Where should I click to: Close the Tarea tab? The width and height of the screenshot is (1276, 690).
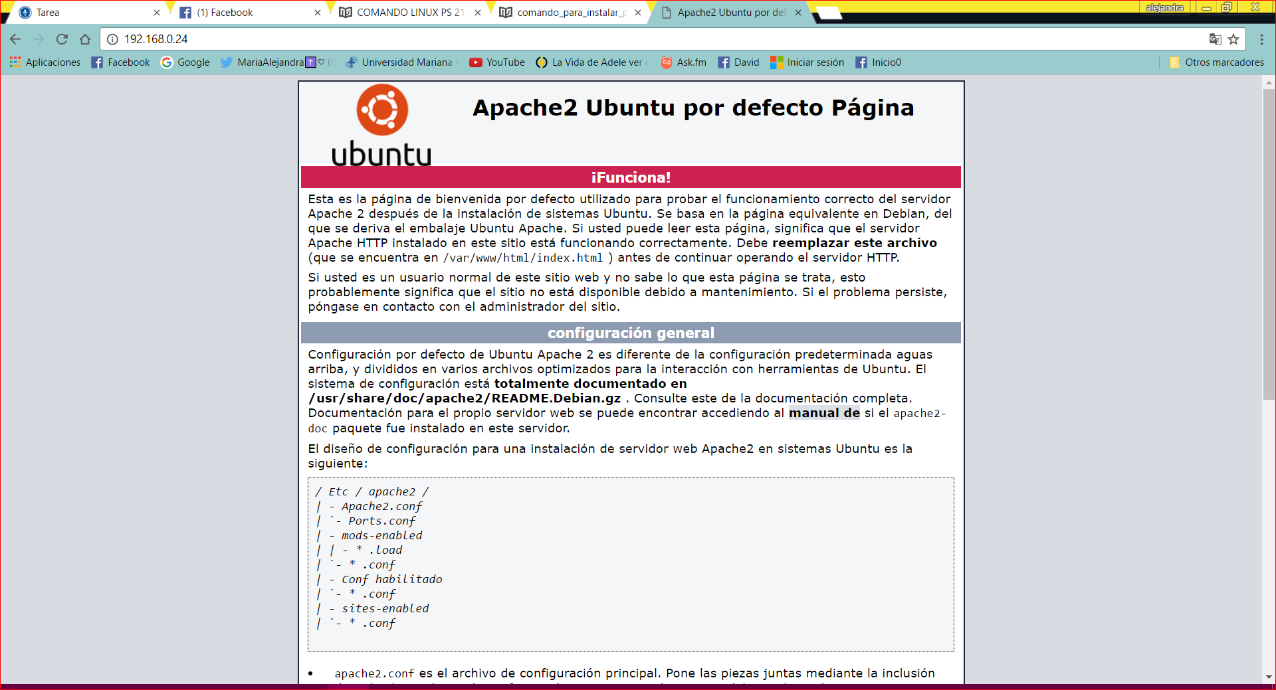tap(157, 13)
